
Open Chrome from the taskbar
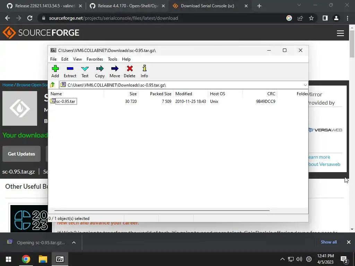pyautogui.click(x=26, y=259)
